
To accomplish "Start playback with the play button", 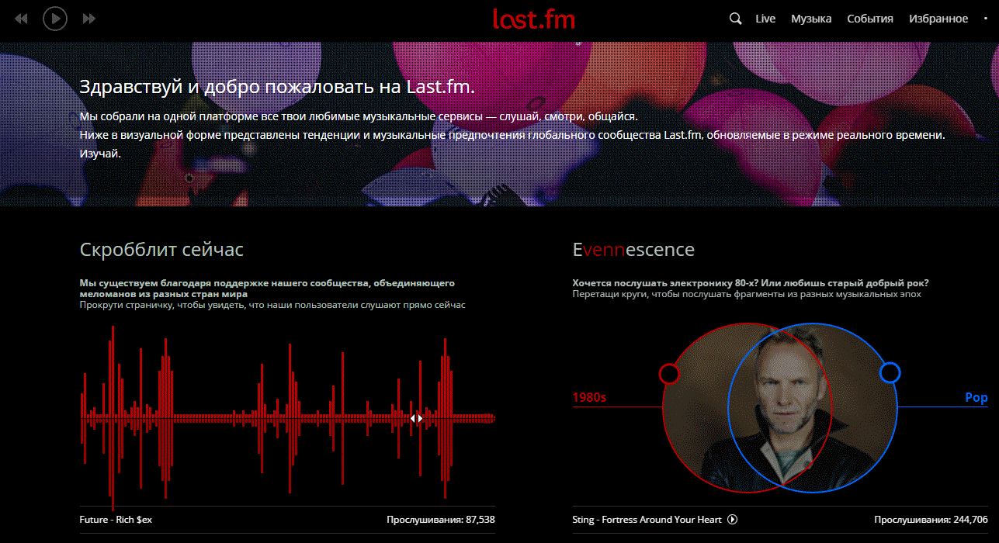I will click(x=54, y=18).
